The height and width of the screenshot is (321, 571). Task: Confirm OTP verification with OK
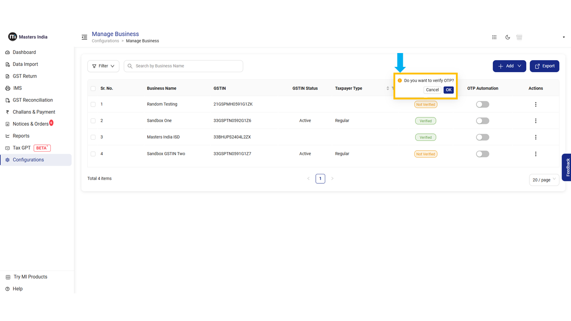click(448, 90)
